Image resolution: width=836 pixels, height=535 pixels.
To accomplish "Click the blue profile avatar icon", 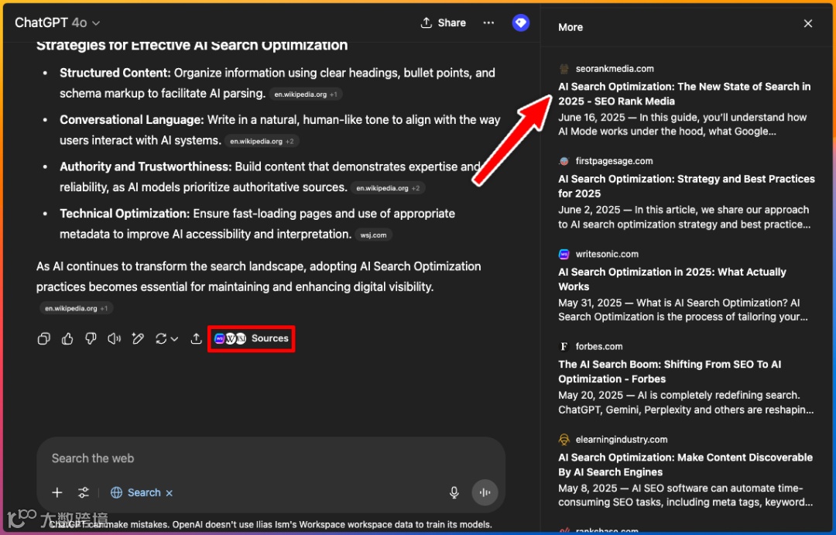I will 520,22.
